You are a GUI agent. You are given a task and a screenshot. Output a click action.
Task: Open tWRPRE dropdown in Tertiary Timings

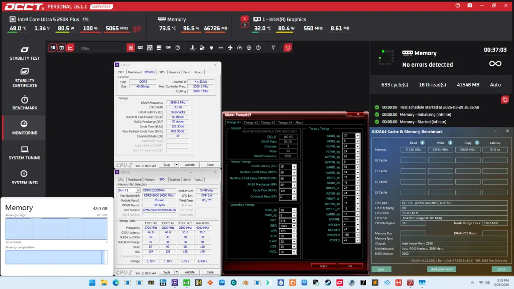coord(357,219)
